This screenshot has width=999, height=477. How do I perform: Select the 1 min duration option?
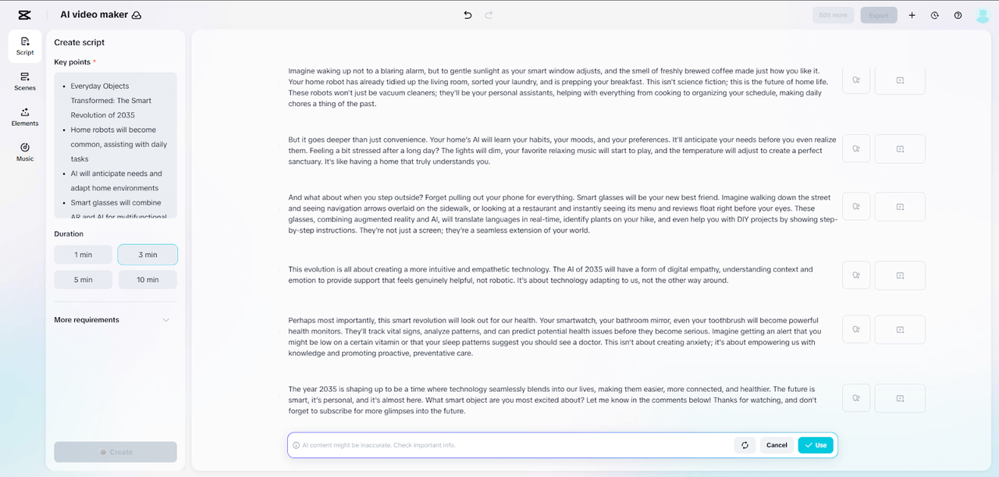click(x=84, y=255)
